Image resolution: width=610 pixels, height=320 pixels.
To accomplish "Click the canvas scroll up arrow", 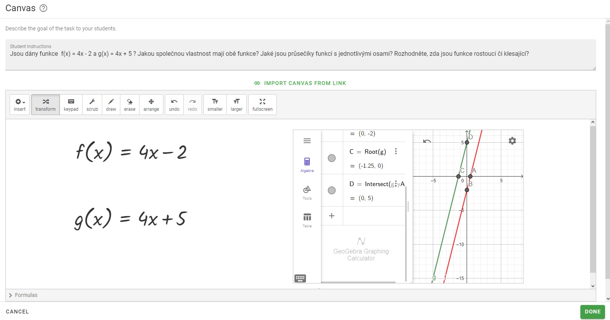I will (593, 122).
